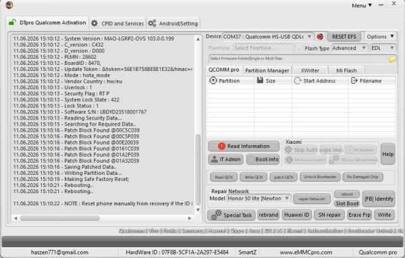
Task: Open the Options dropdown
Action: 380,36
